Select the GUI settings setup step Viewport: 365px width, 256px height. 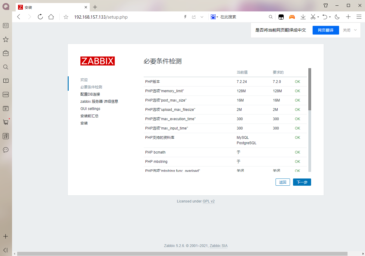point(90,109)
